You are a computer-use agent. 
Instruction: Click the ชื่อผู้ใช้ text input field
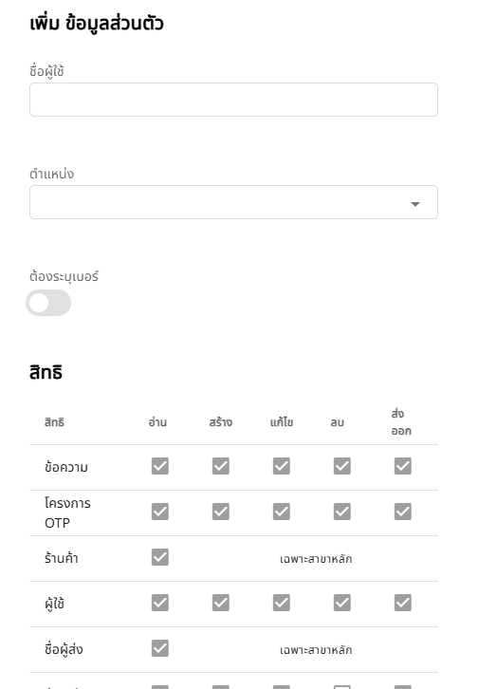(233, 100)
